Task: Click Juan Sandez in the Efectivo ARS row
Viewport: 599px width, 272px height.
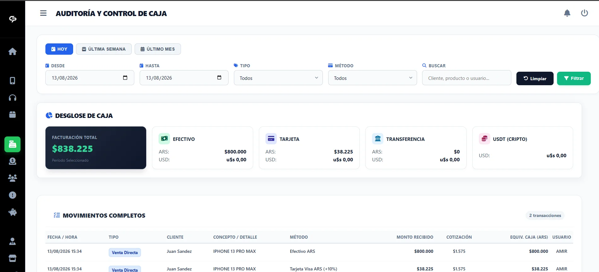Action: pyautogui.click(x=179, y=251)
